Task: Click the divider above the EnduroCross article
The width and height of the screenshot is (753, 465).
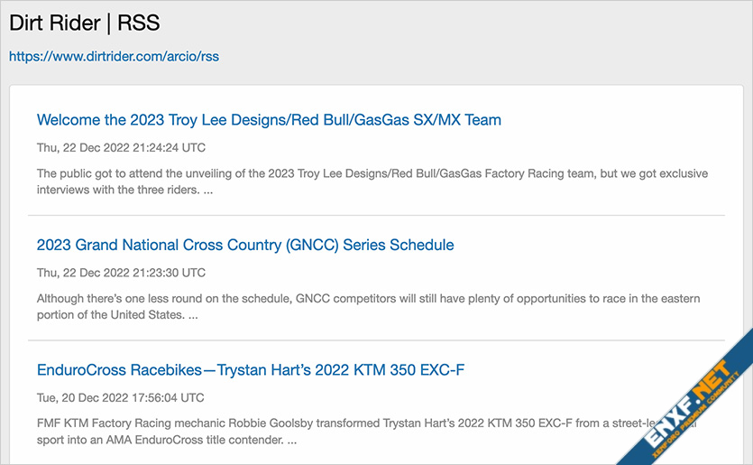Action: pyautogui.click(x=376, y=340)
